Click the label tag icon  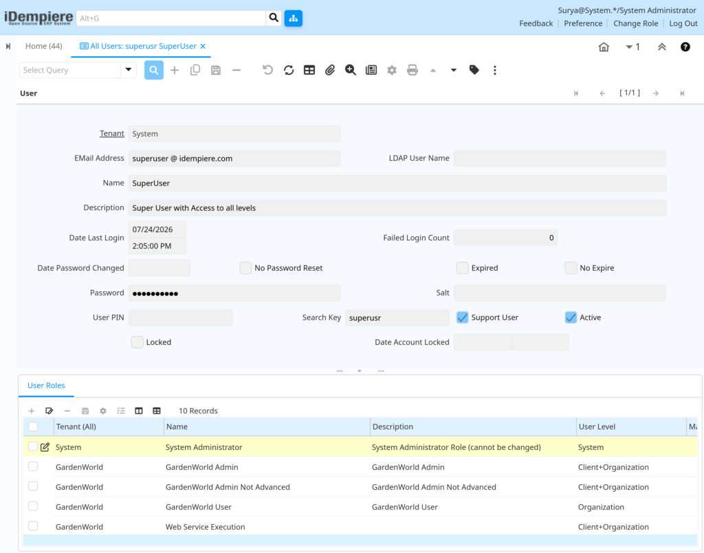point(474,70)
